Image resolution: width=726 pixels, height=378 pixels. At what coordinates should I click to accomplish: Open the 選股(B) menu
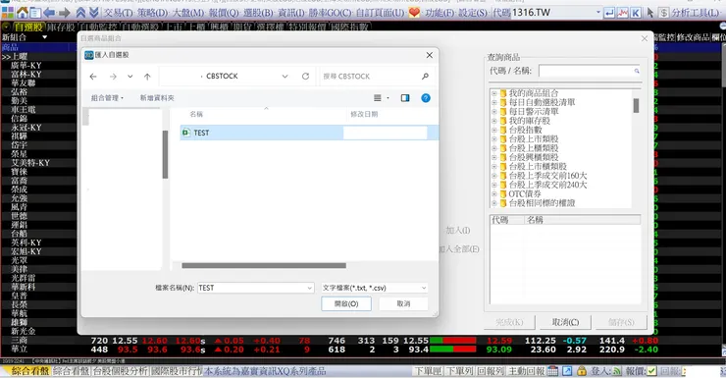258,13
